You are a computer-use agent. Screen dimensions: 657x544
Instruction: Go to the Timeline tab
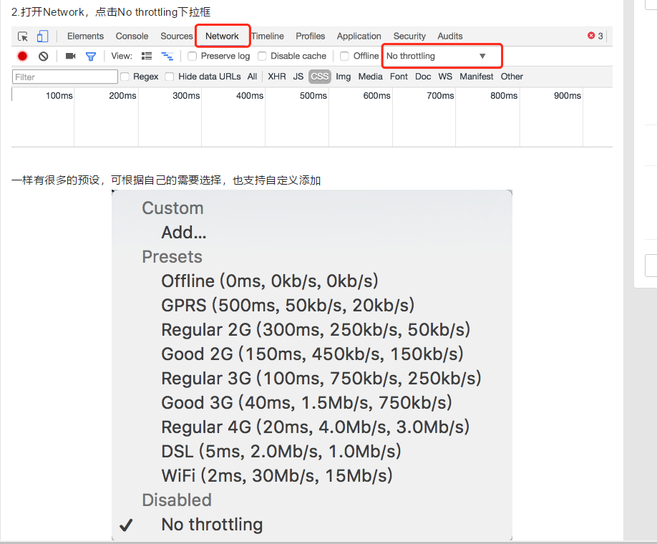[x=268, y=36]
